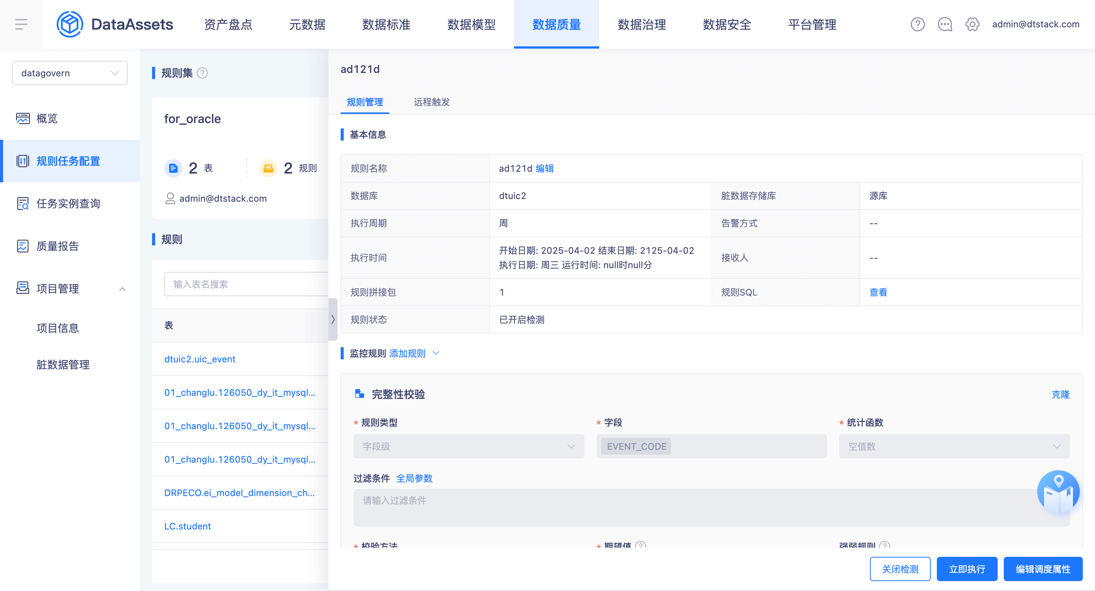Click the admin@dtstack.com account name in header
Image resolution: width=1095 pixels, height=591 pixels.
(1035, 24)
